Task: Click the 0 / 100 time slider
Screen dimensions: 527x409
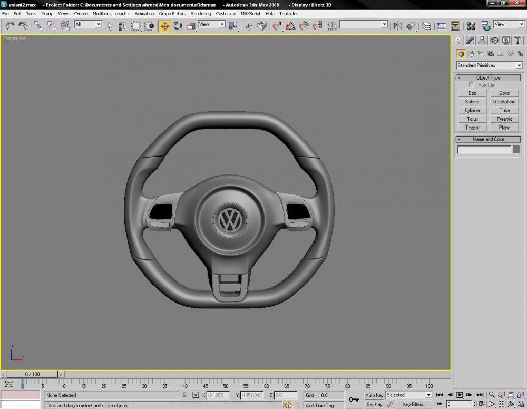Action: pos(32,374)
